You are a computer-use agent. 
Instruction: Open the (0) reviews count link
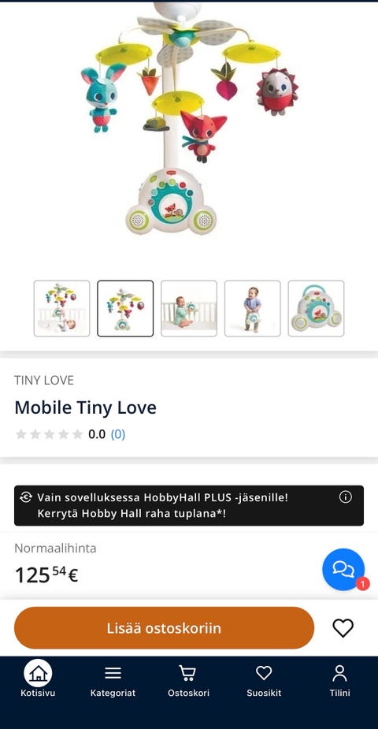tap(118, 434)
